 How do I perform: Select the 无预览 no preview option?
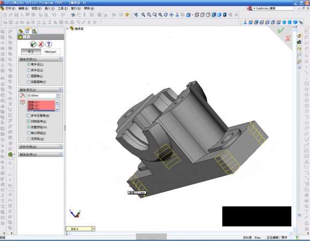28,139
